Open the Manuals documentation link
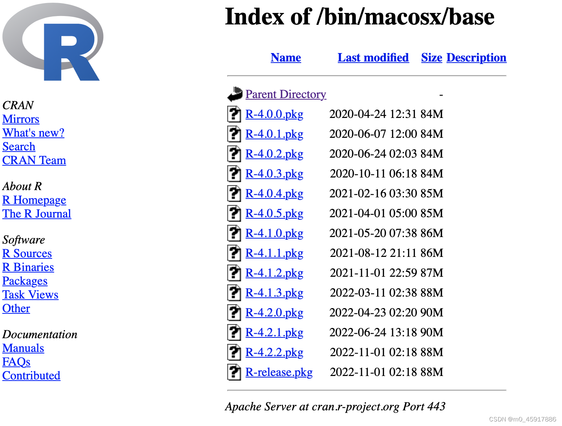Screen dimensions: 562x426 coord(23,348)
